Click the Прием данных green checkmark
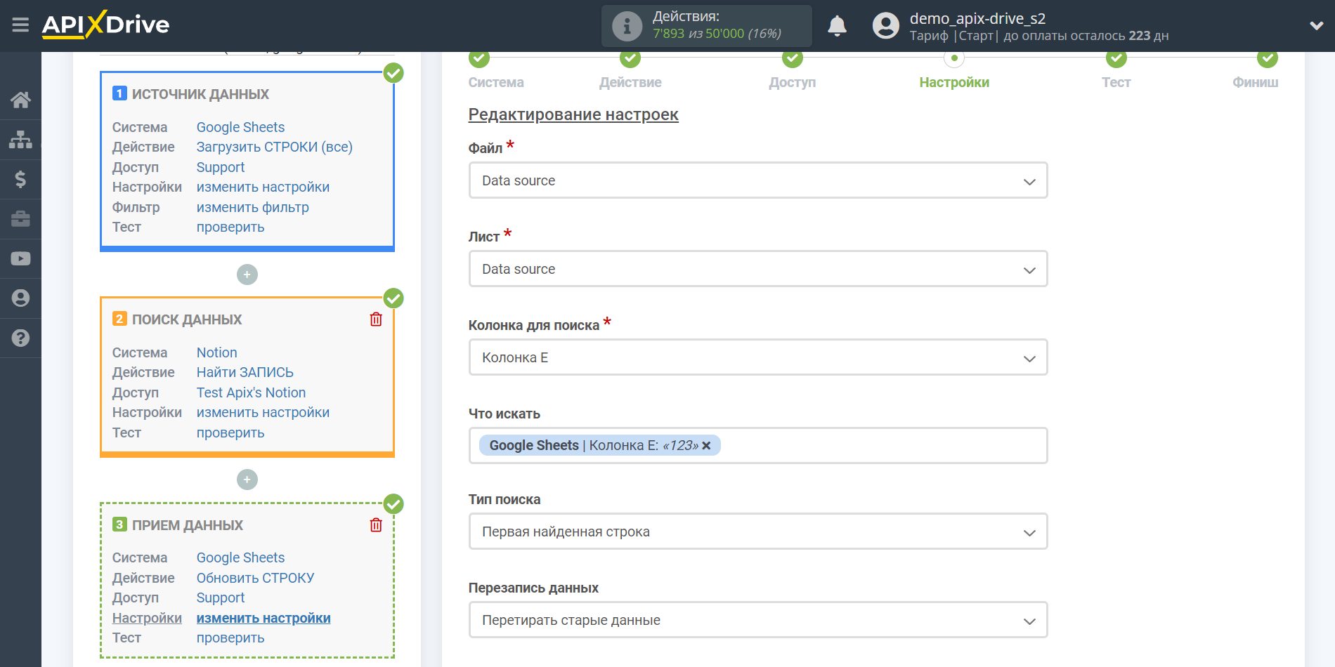This screenshot has height=667, width=1335. (x=393, y=503)
